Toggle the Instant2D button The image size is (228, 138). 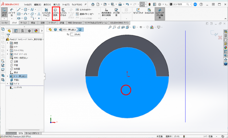[x=150, y=12]
